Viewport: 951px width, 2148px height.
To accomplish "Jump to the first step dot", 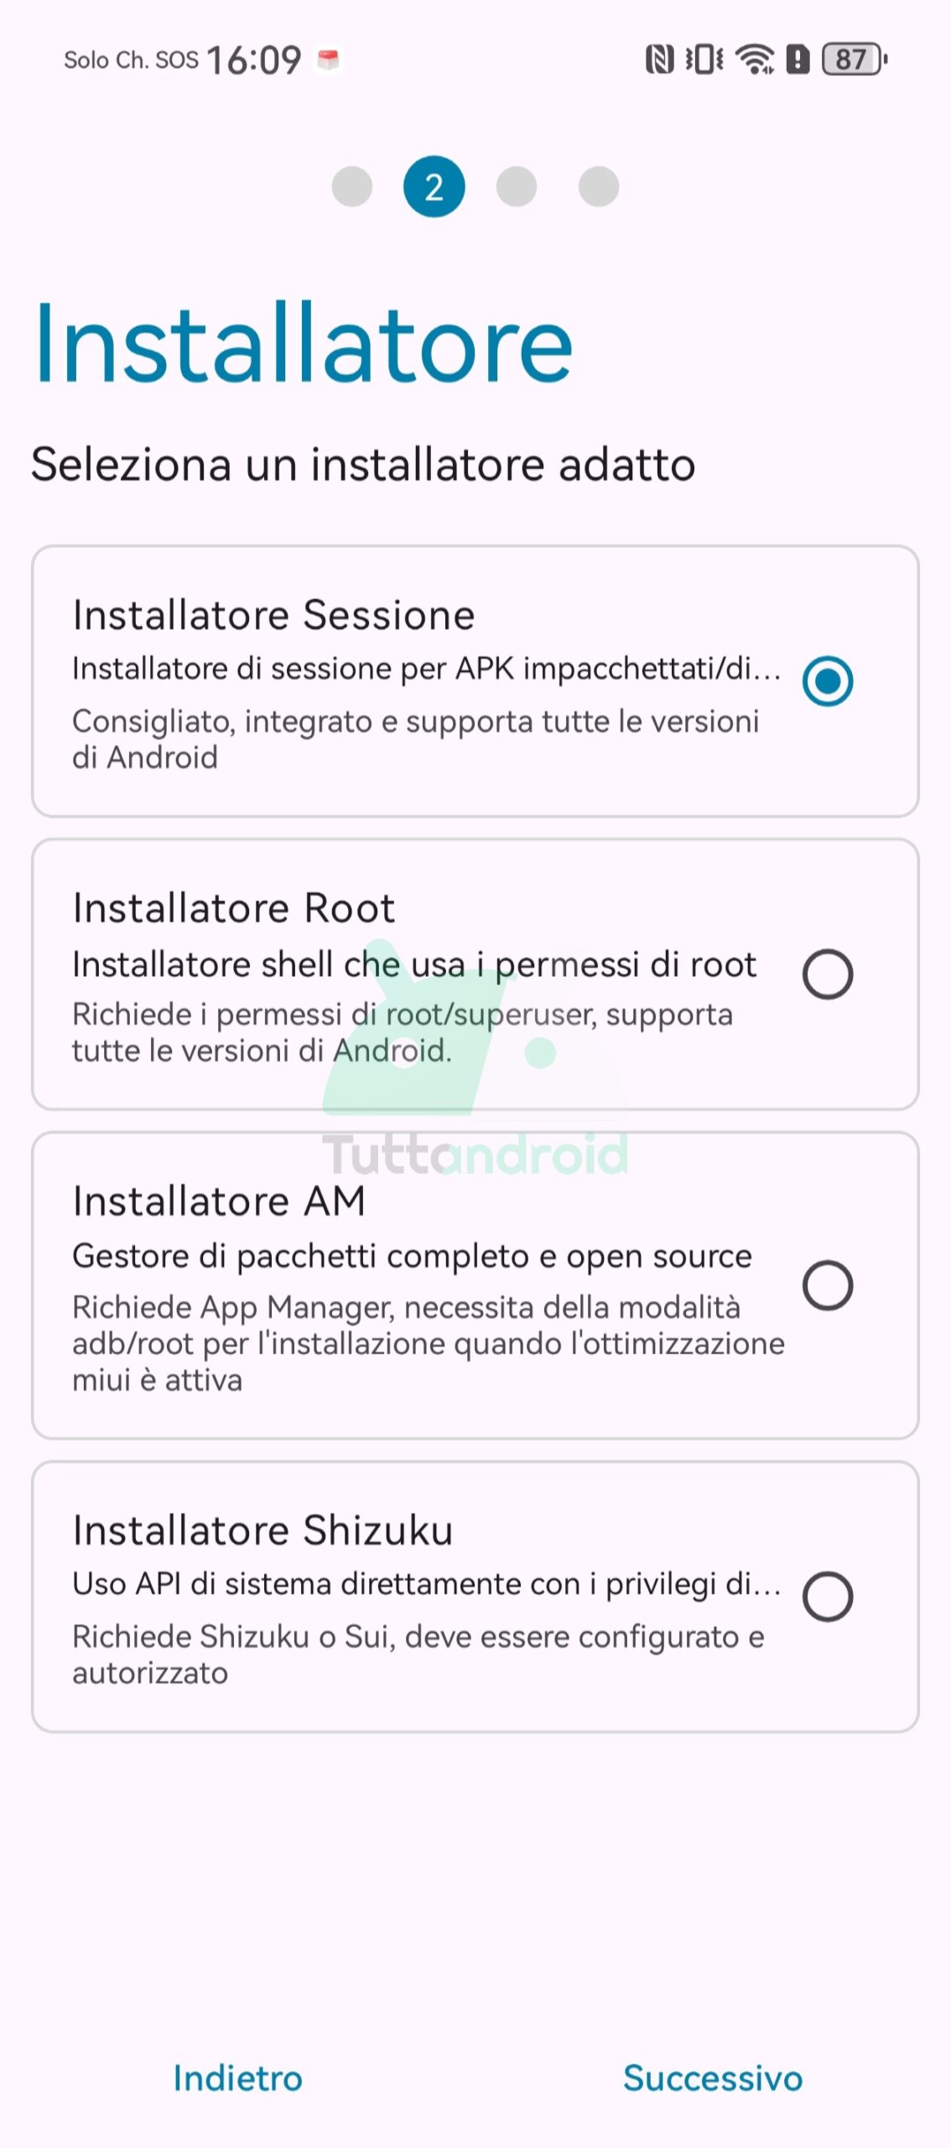I will pos(352,186).
